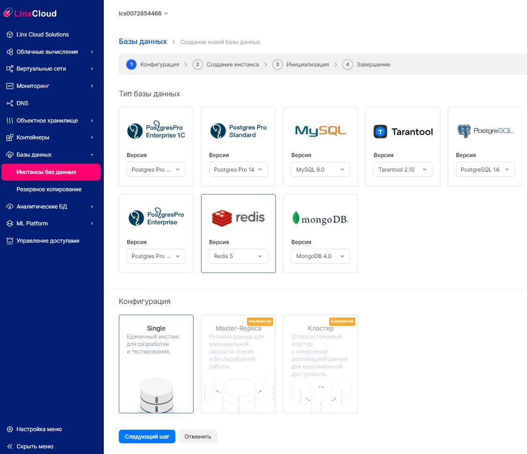This screenshot has height=454, width=527.
Task: Open the Инстансы баз данных page
Action: [x=51, y=172]
